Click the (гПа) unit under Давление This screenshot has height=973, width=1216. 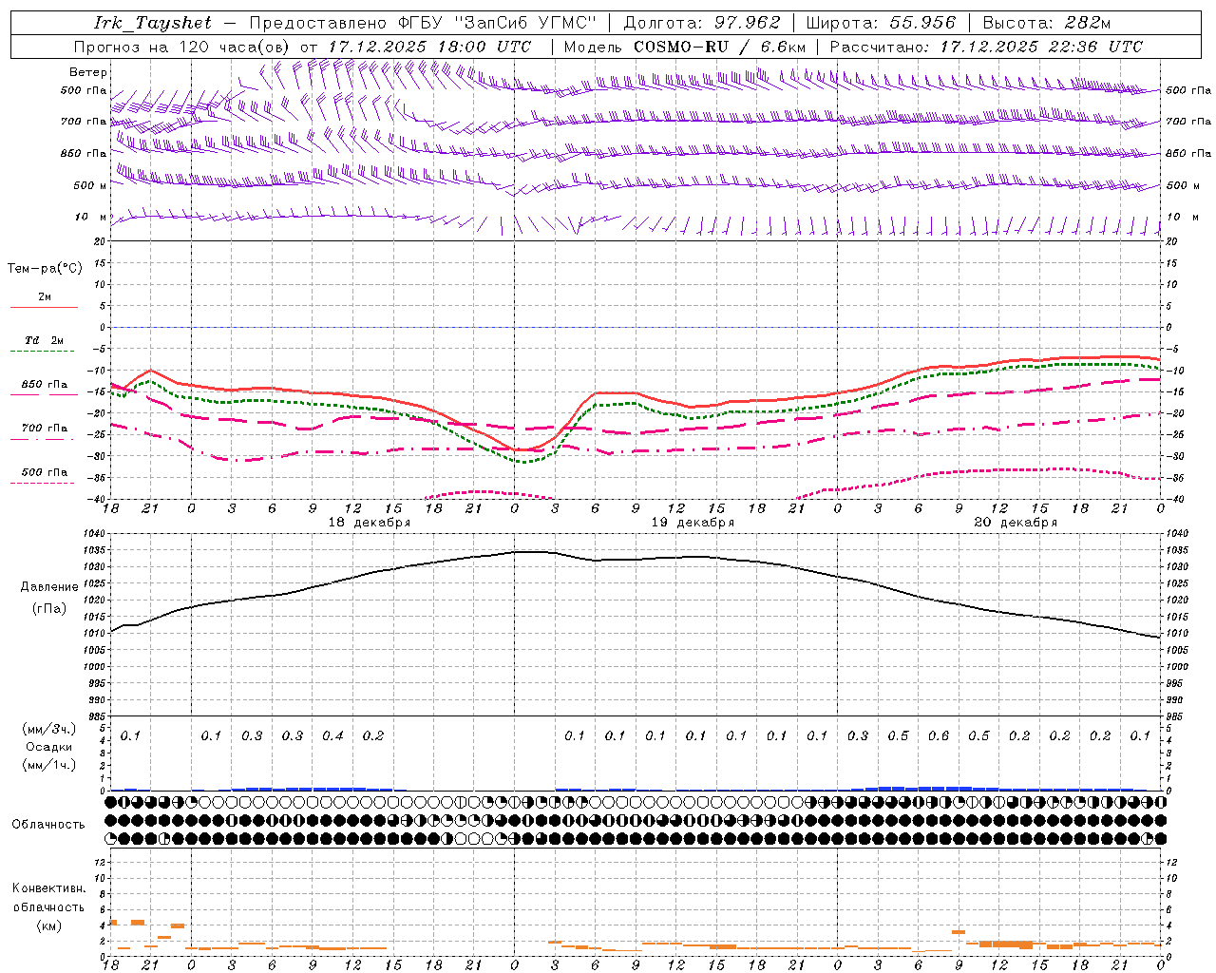pos(50,609)
